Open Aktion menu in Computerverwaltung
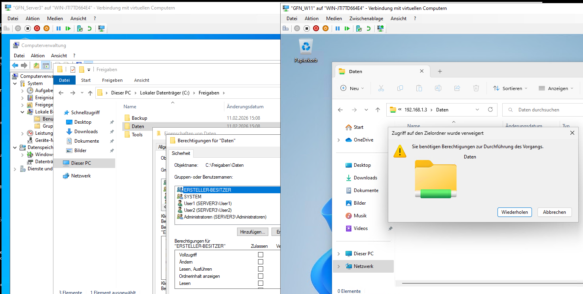This screenshot has height=294, width=583. pyautogui.click(x=38, y=56)
